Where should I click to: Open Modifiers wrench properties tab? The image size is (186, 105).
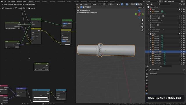147,94
